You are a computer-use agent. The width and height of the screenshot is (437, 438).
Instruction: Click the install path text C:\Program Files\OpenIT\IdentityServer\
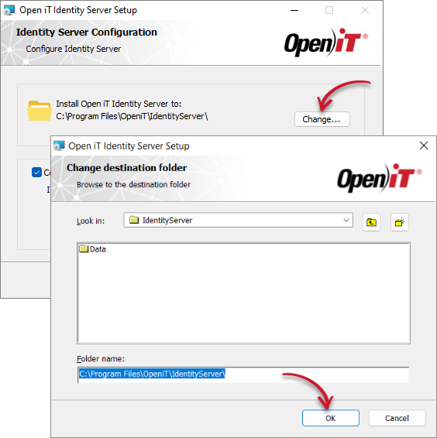[132, 116]
